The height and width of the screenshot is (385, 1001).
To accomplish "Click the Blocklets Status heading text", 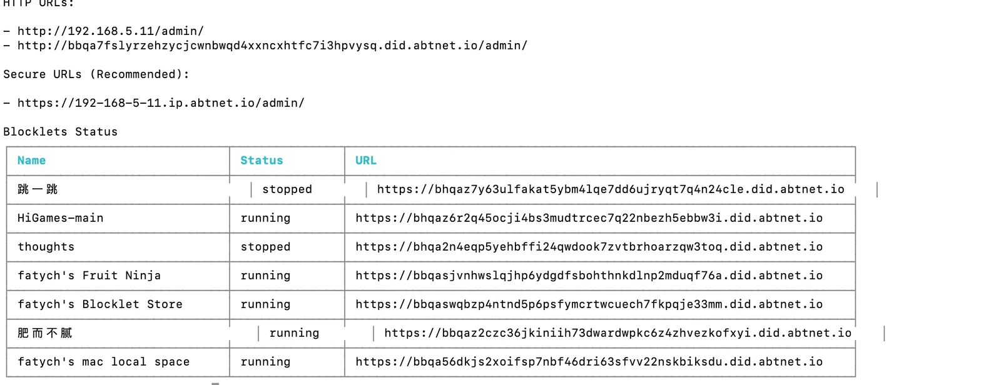I will pos(60,132).
